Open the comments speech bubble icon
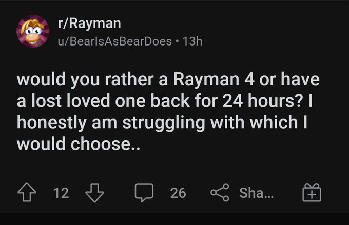The width and height of the screenshot is (349, 225). [x=144, y=193]
